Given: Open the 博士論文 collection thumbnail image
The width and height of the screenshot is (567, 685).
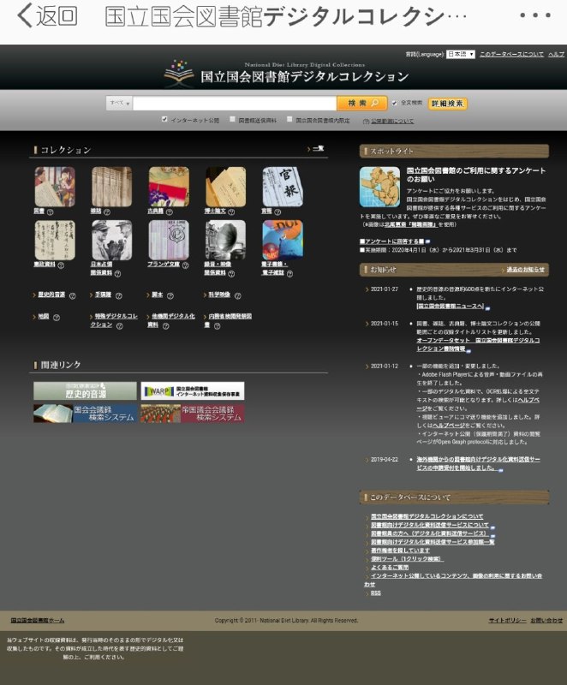Looking at the screenshot, I should coord(225,187).
